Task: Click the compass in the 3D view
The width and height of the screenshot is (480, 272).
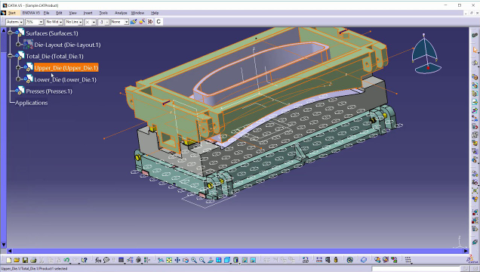Action: coord(426,55)
